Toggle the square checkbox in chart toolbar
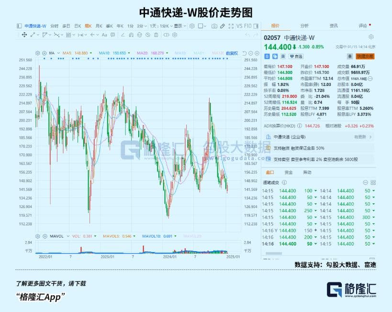The image size is (392, 312). (x=202, y=25)
